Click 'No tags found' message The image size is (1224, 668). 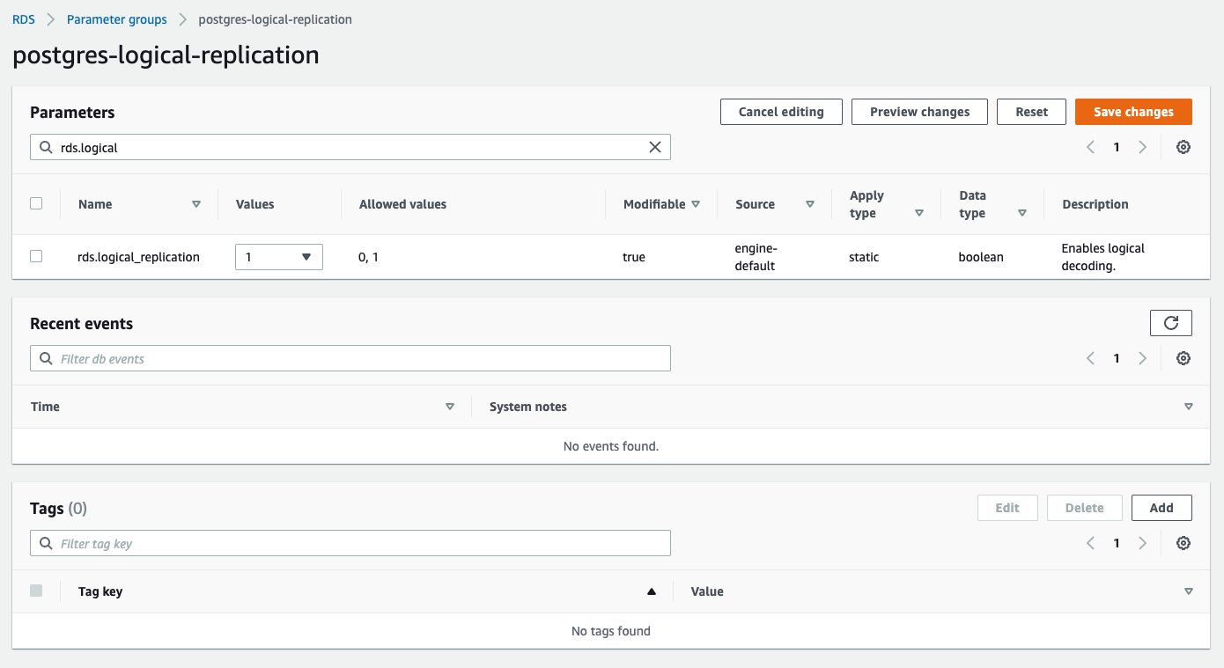(x=611, y=631)
